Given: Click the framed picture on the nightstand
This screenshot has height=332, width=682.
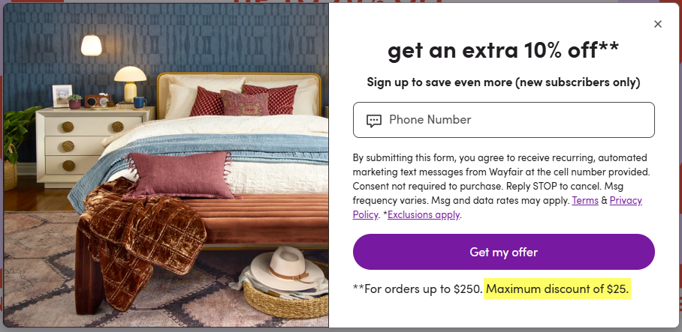Looking at the screenshot, I should click(x=62, y=96).
